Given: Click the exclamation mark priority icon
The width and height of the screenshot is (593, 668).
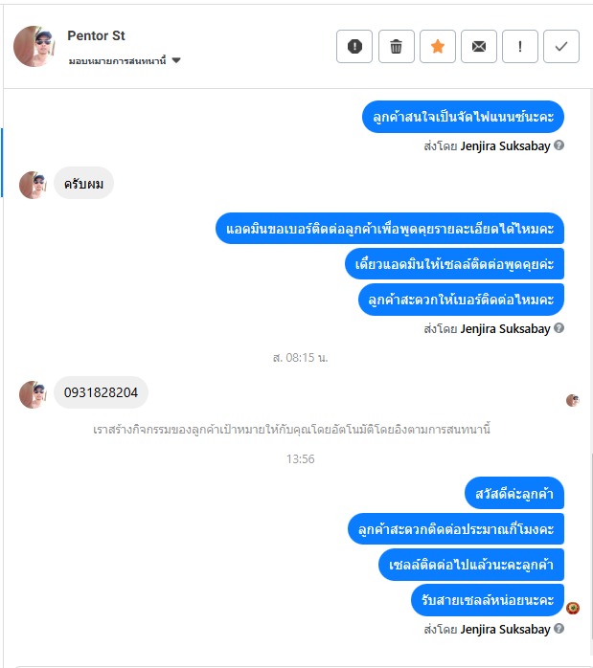Looking at the screenshot, I should (x=519, y=46).
